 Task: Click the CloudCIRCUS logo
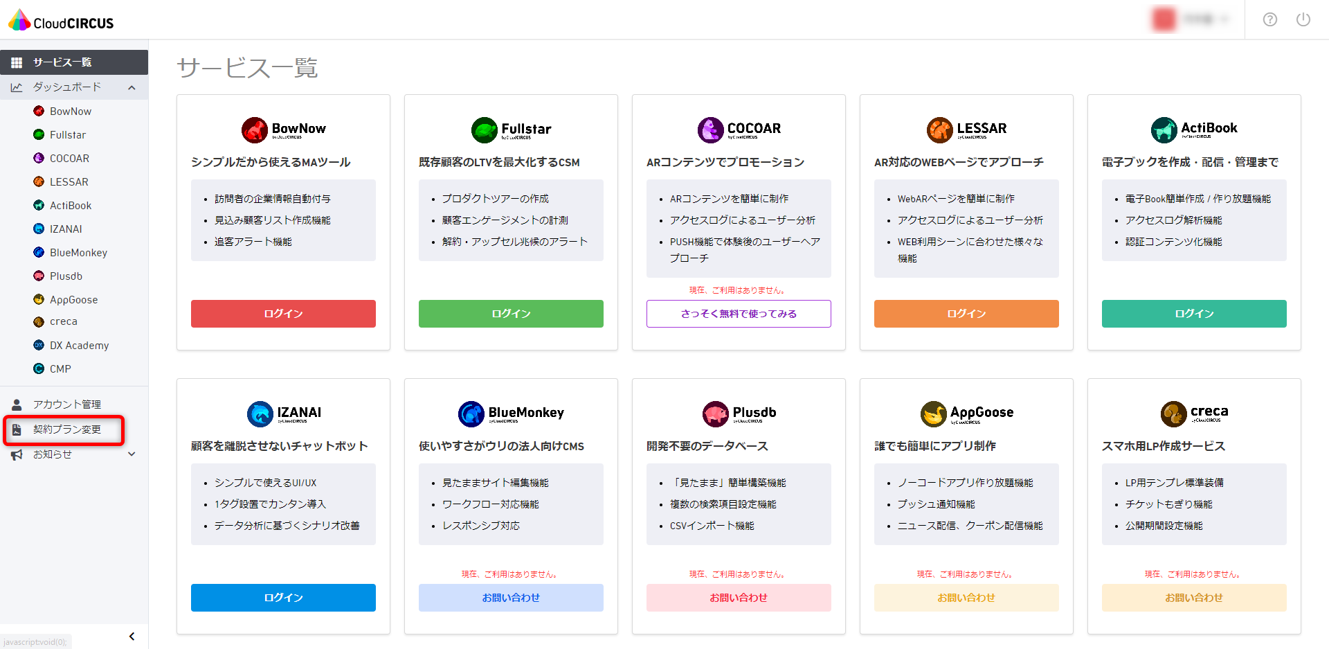61,21
